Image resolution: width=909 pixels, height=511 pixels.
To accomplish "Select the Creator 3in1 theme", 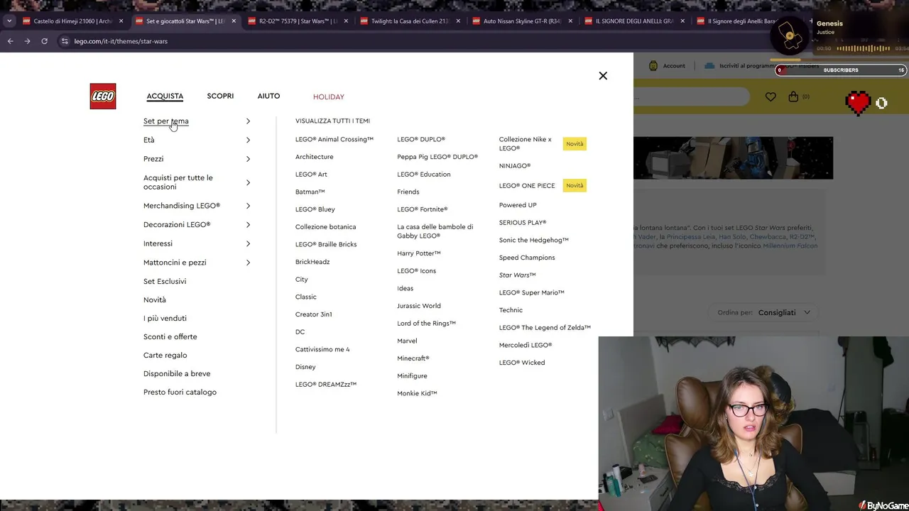I will pyautogui.click(x=313, y=314).
